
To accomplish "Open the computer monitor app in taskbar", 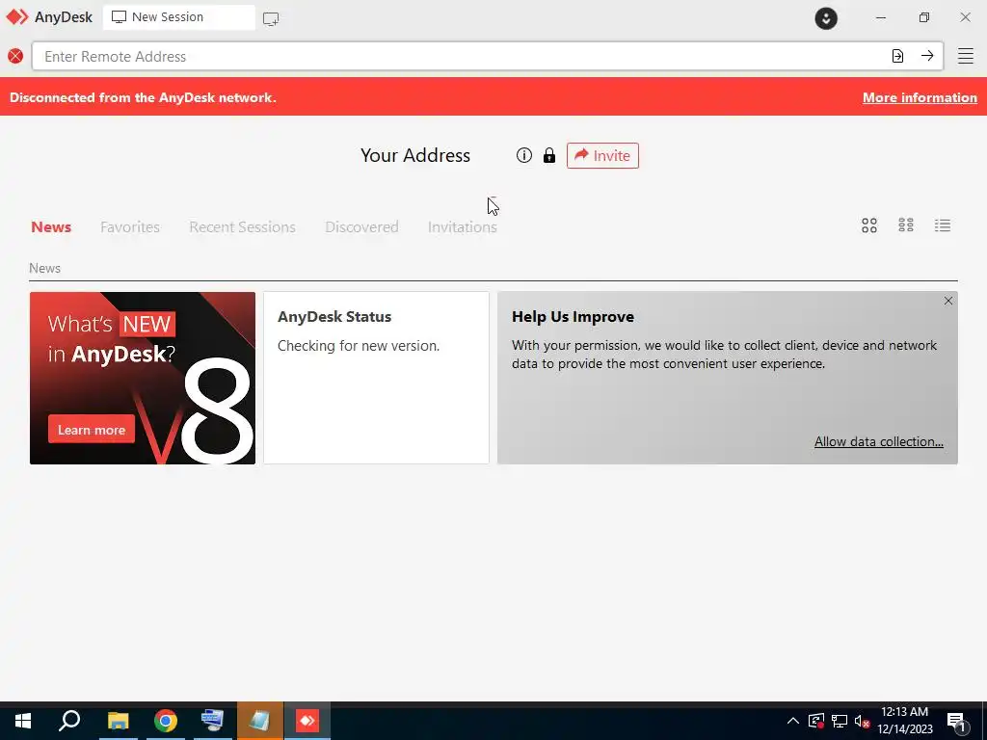I will [212, 721].
